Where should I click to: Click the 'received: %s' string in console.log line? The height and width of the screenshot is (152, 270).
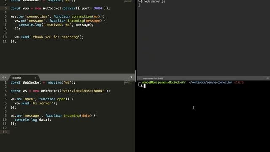[x=57, y=25]
